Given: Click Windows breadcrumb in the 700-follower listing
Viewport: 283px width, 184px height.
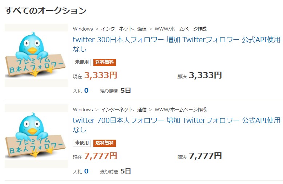Looking at the screenshot, I should tap(83, 109).
